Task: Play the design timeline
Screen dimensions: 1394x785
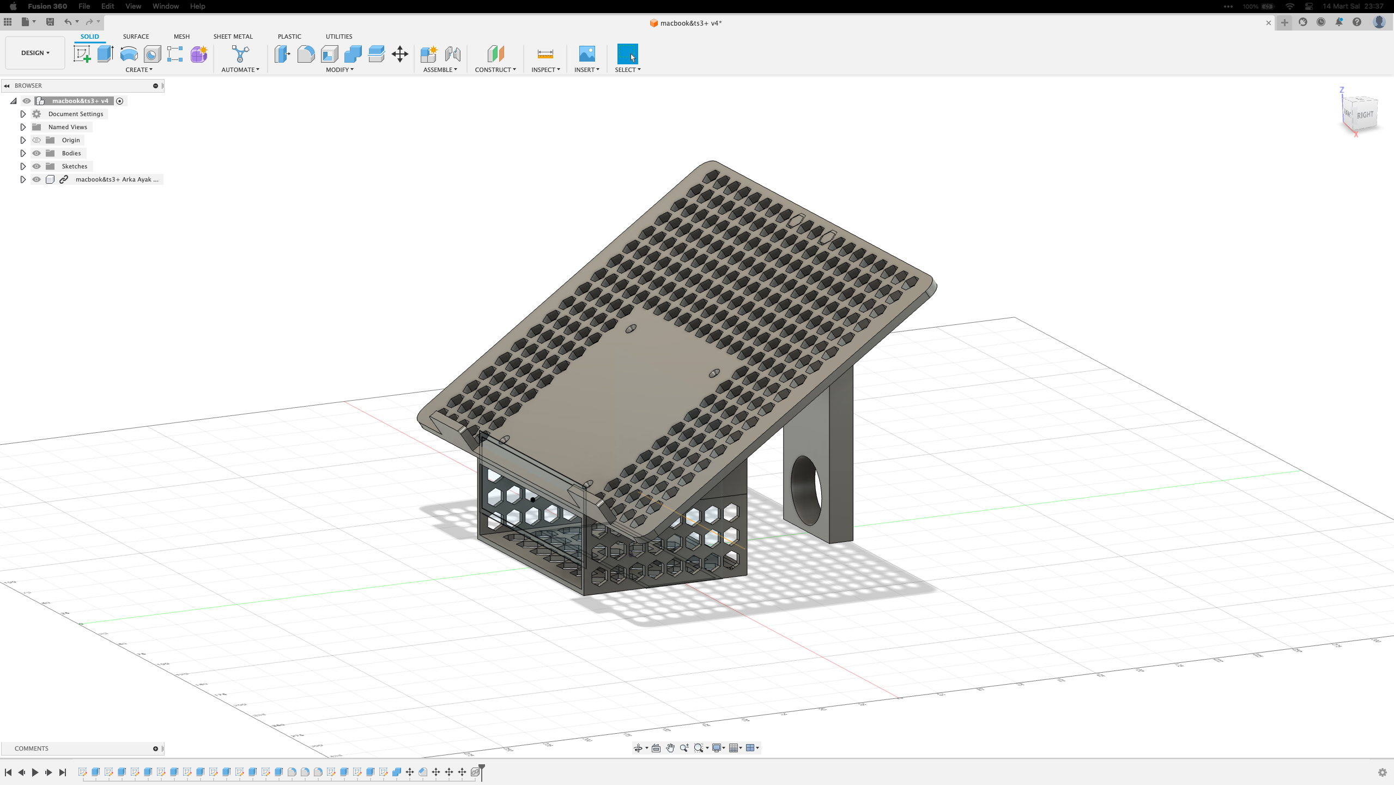Action: click(x=35, y=772)
